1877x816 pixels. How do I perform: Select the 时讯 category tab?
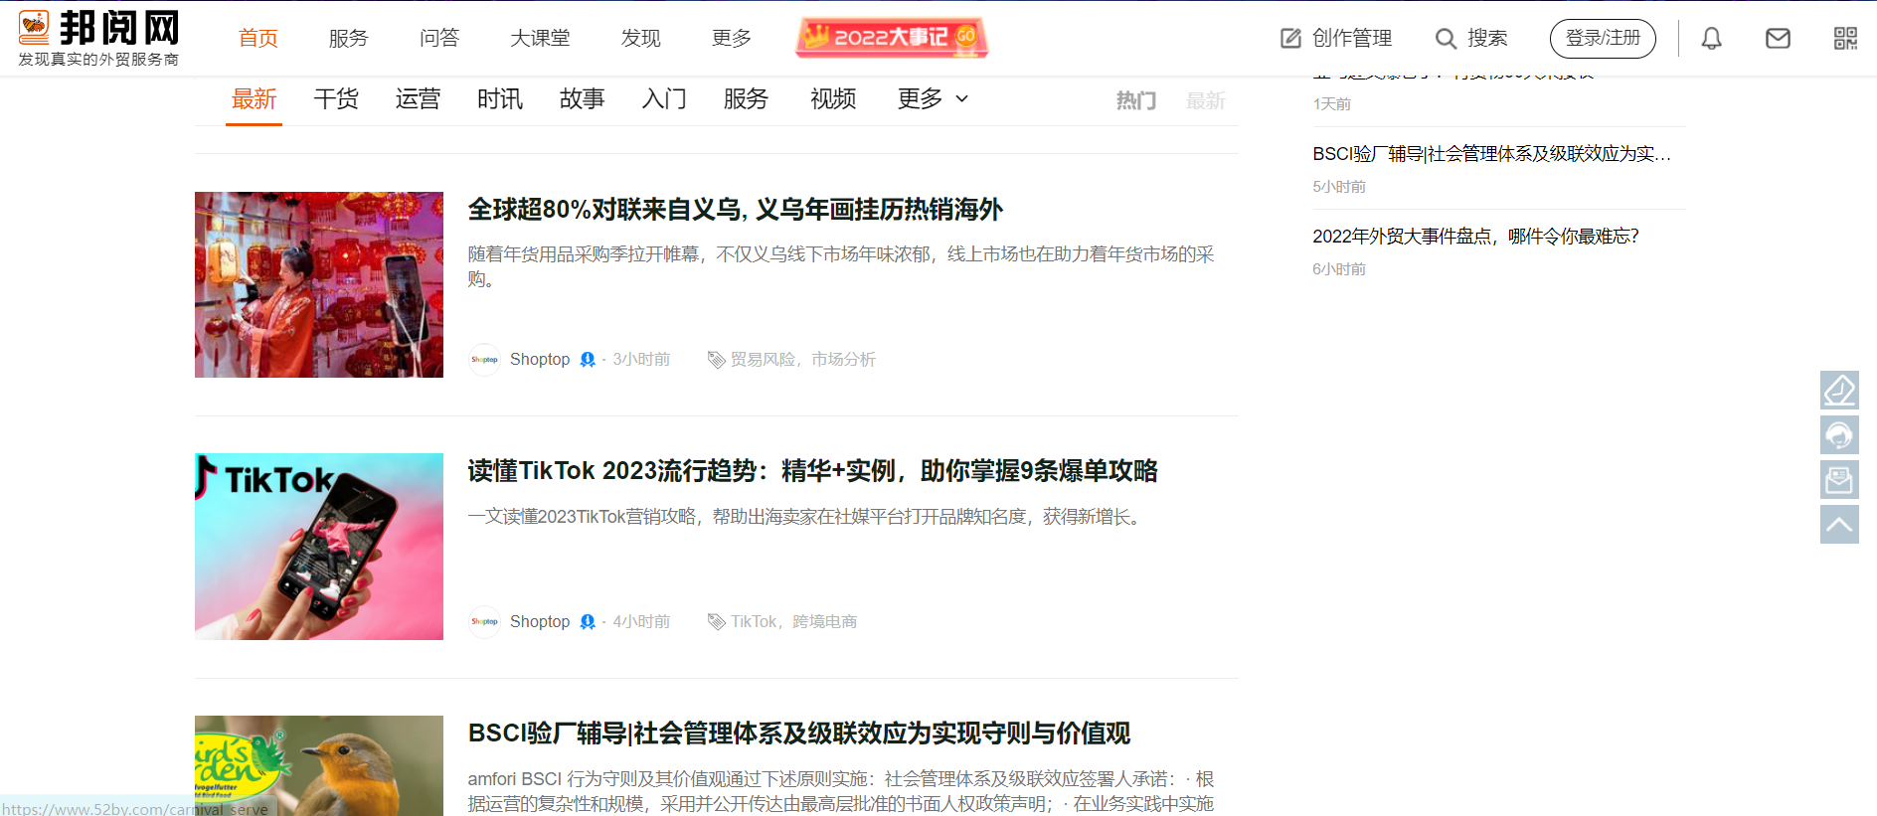click(500, 98)
